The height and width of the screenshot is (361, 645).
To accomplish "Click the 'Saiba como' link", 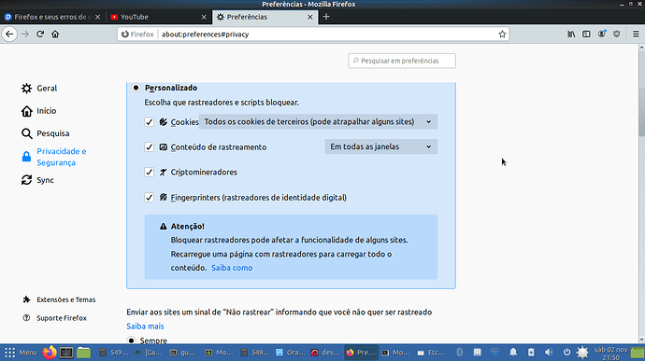I will (x=232, y=268).
